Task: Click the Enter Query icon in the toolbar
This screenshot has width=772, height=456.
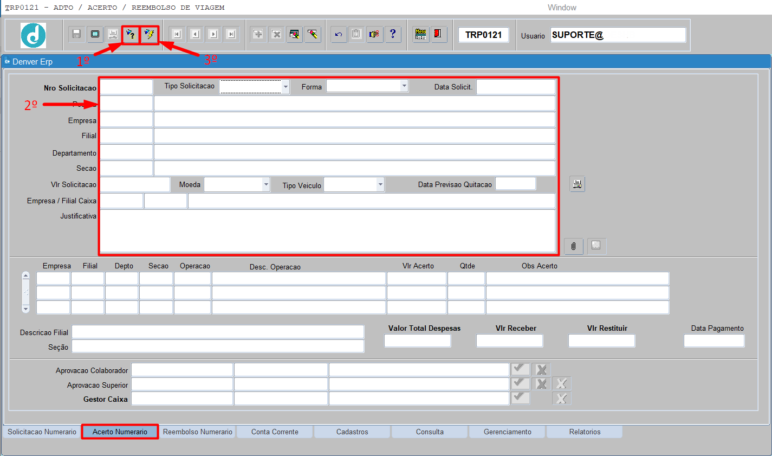Action: tap(130, 34)
